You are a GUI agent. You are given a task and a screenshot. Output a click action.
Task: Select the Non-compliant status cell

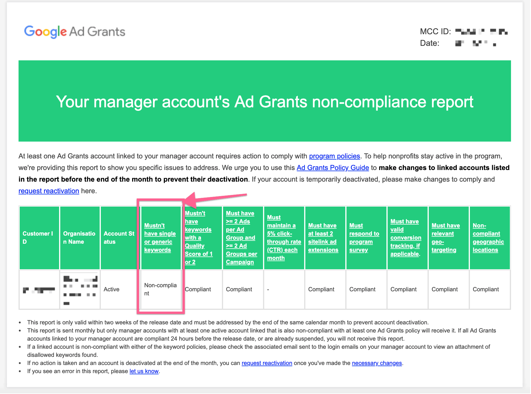pyautogui.click(x=160, y=289)
